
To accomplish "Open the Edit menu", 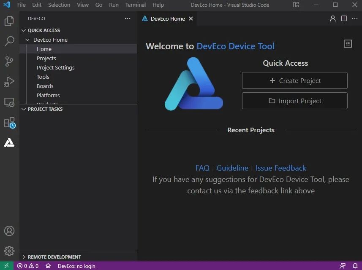I will click(37, 5).
